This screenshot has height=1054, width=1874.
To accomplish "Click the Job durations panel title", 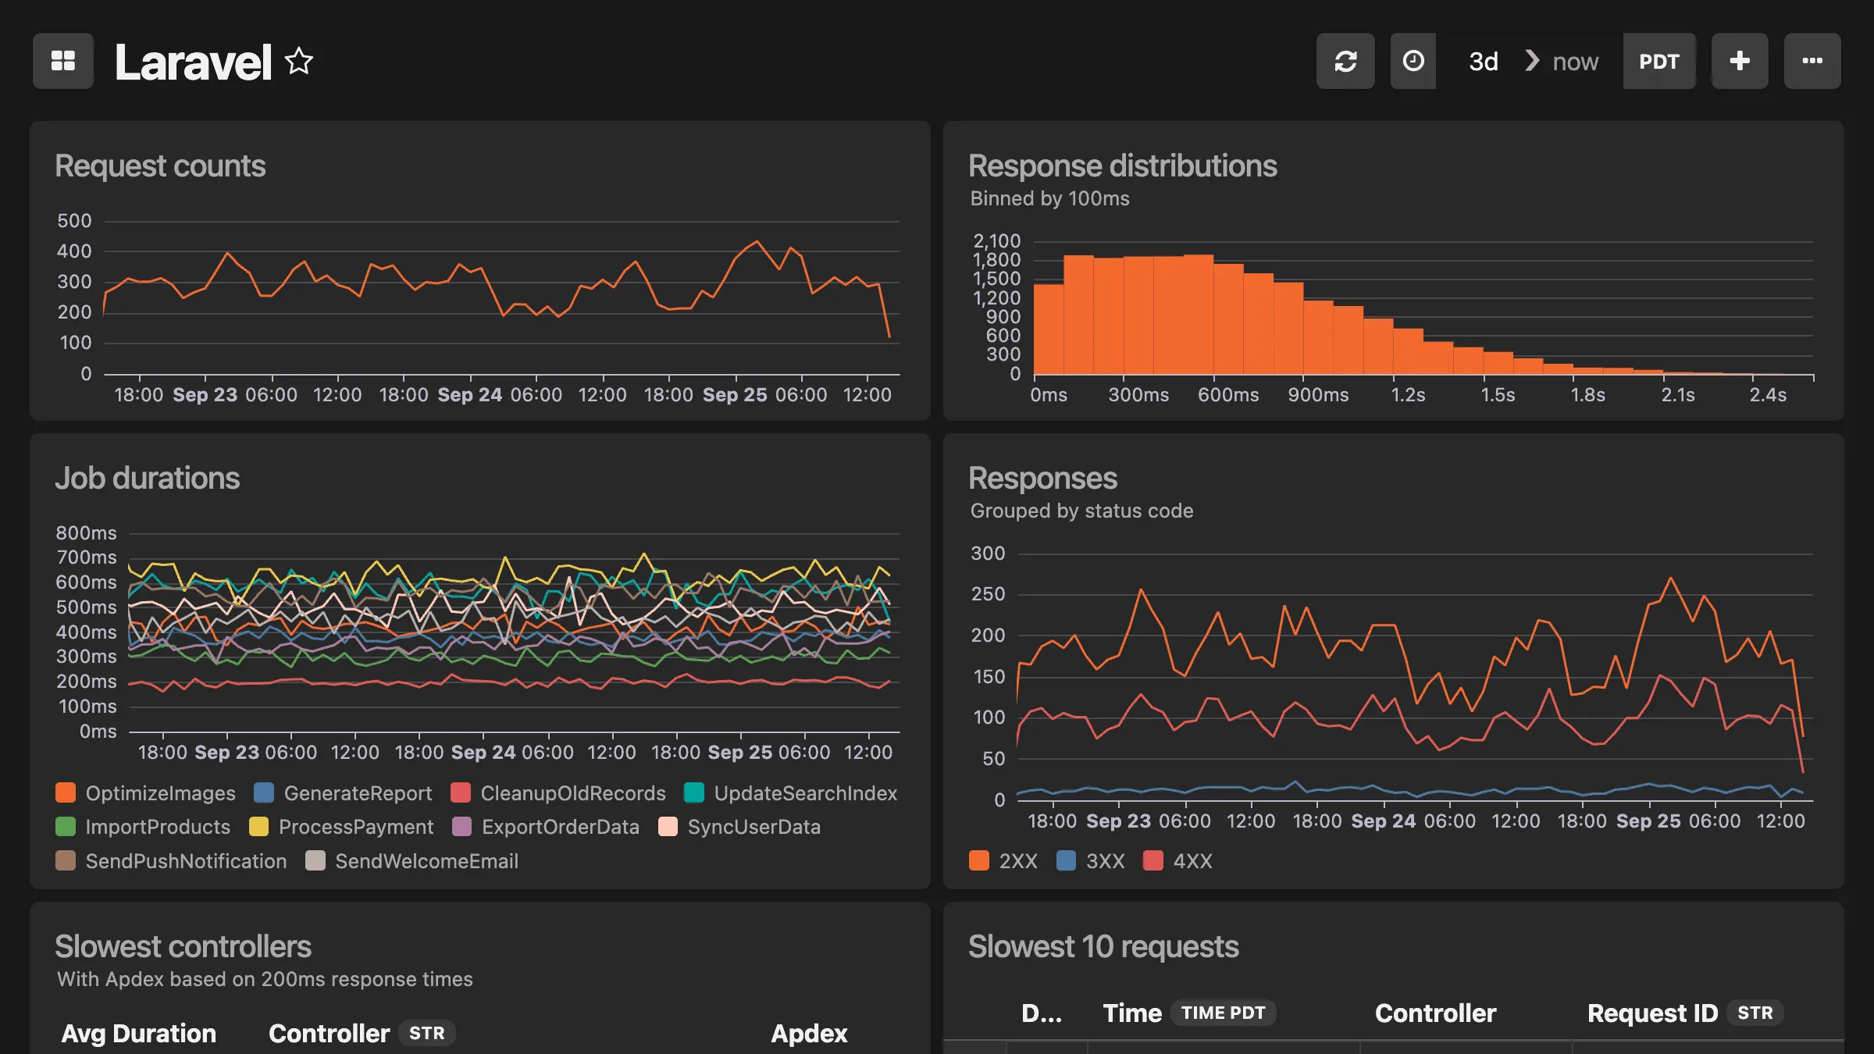I will click(147, 479).
